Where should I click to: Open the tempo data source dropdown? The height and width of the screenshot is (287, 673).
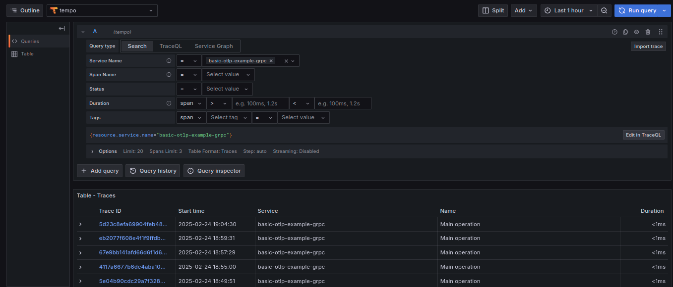[x=102, y=10]
